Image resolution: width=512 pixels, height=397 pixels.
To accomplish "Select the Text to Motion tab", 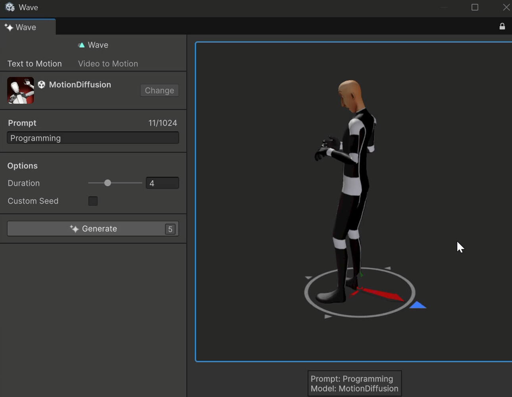I will (35, 64).
